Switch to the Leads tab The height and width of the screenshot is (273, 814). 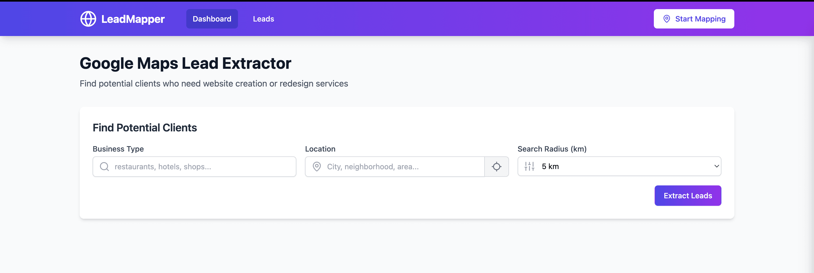[263, 19]
